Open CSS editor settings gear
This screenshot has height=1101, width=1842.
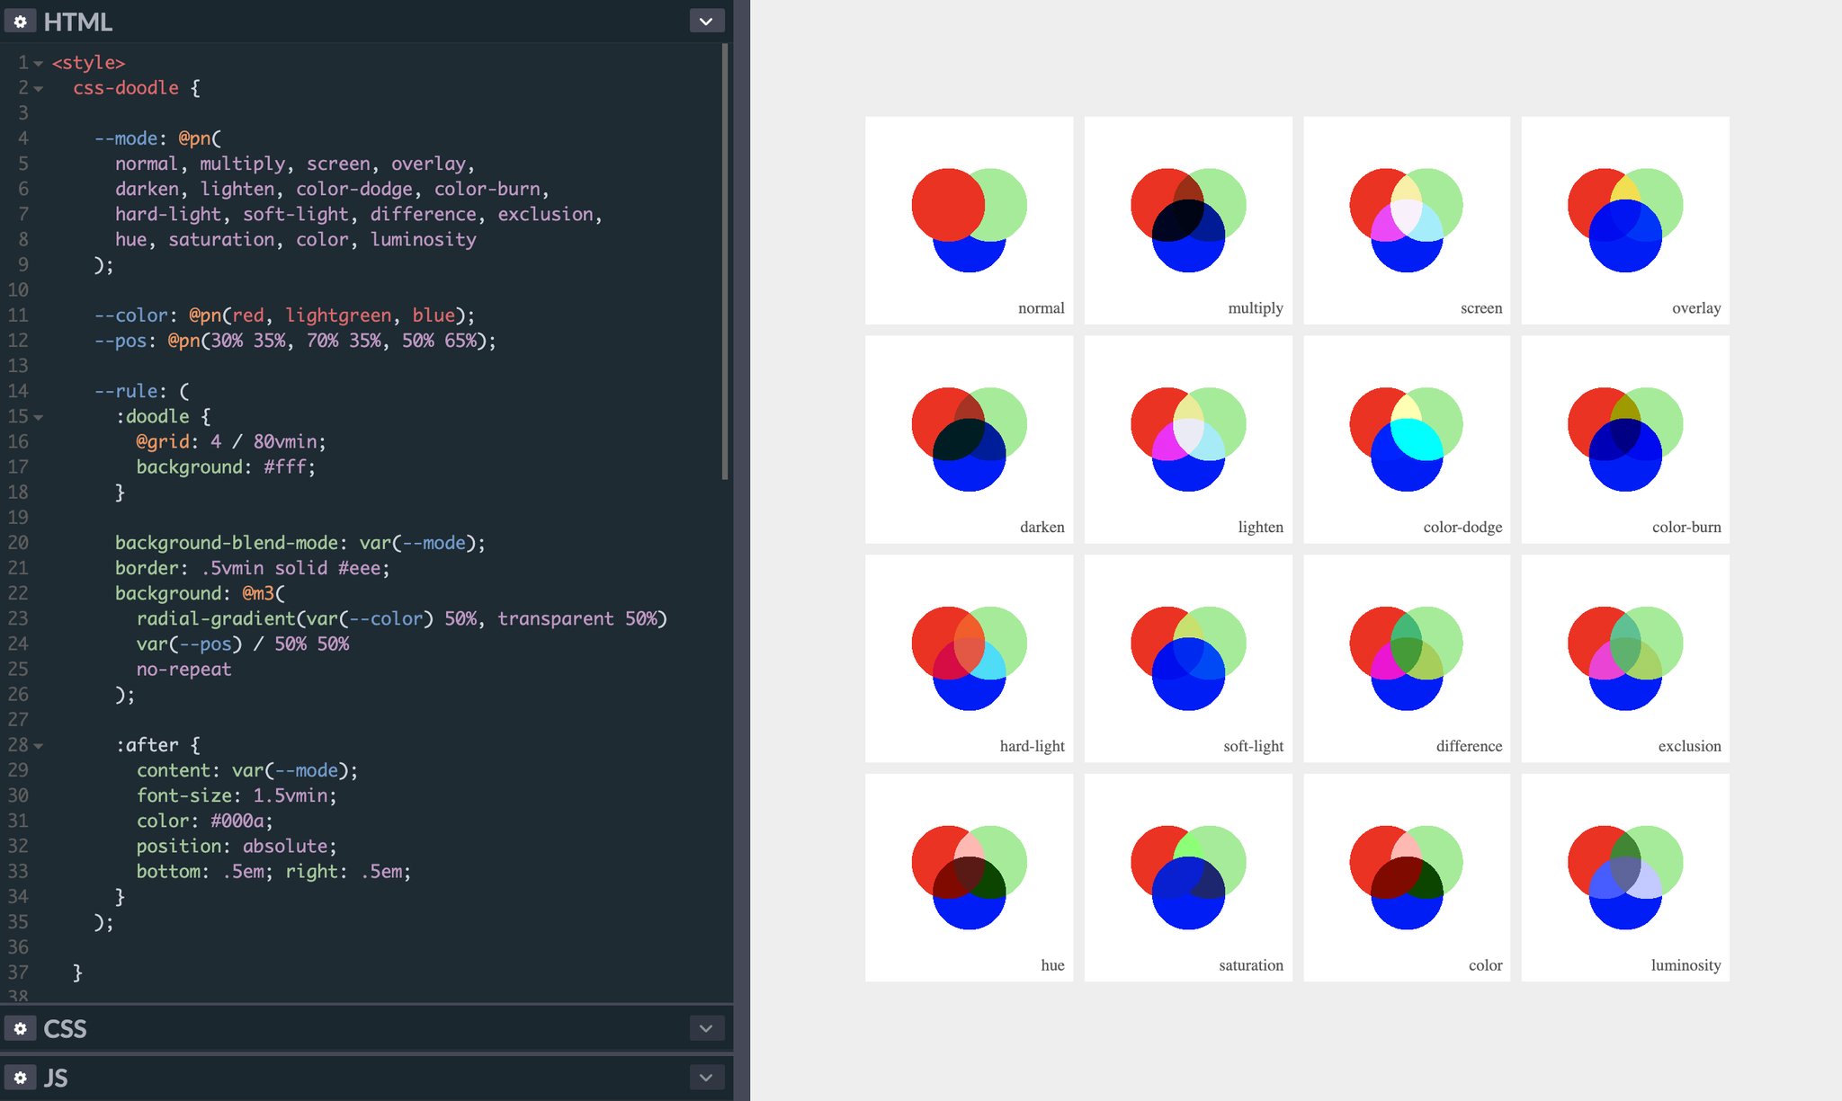coord(20,1028)
